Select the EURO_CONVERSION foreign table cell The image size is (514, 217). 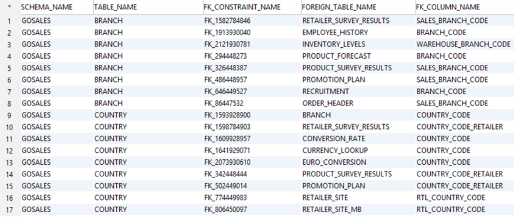pos(358,162)
